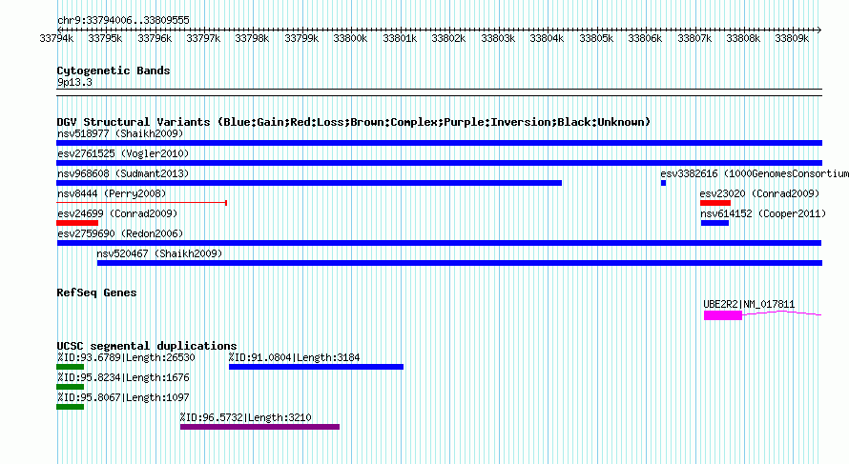This screenshot has height=464, width=849.
Task: Open the esv2759690 (Redon2006) label
Action: [120, 233]
